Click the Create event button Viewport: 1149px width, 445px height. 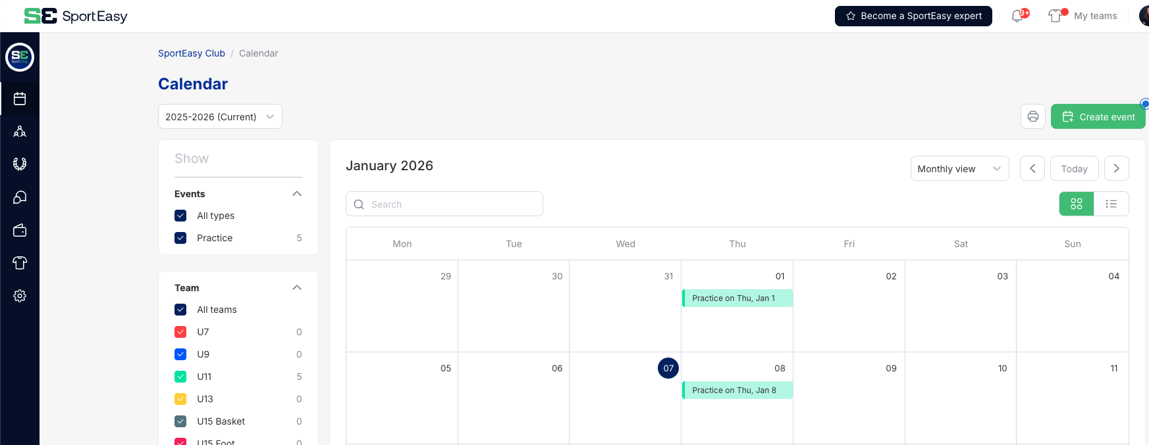(1098, 116)
